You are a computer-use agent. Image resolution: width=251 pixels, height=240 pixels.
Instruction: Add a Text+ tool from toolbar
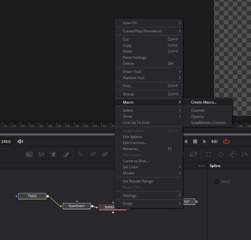[53, 154]
